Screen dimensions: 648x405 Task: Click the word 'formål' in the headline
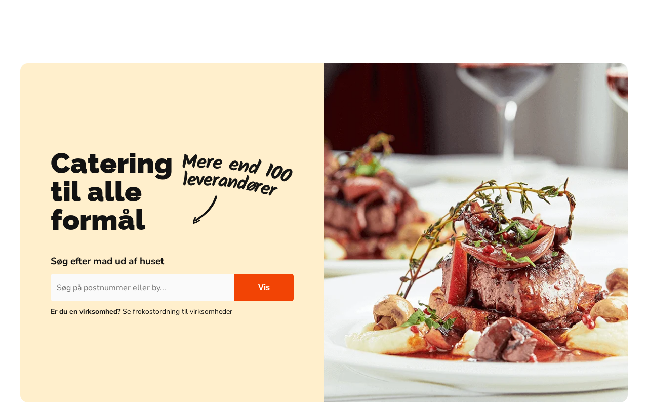coord(98,221)
